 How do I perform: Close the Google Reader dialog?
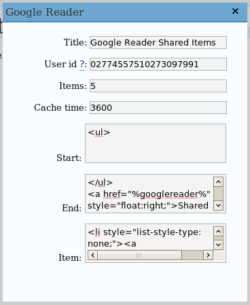tap(235, 11)
